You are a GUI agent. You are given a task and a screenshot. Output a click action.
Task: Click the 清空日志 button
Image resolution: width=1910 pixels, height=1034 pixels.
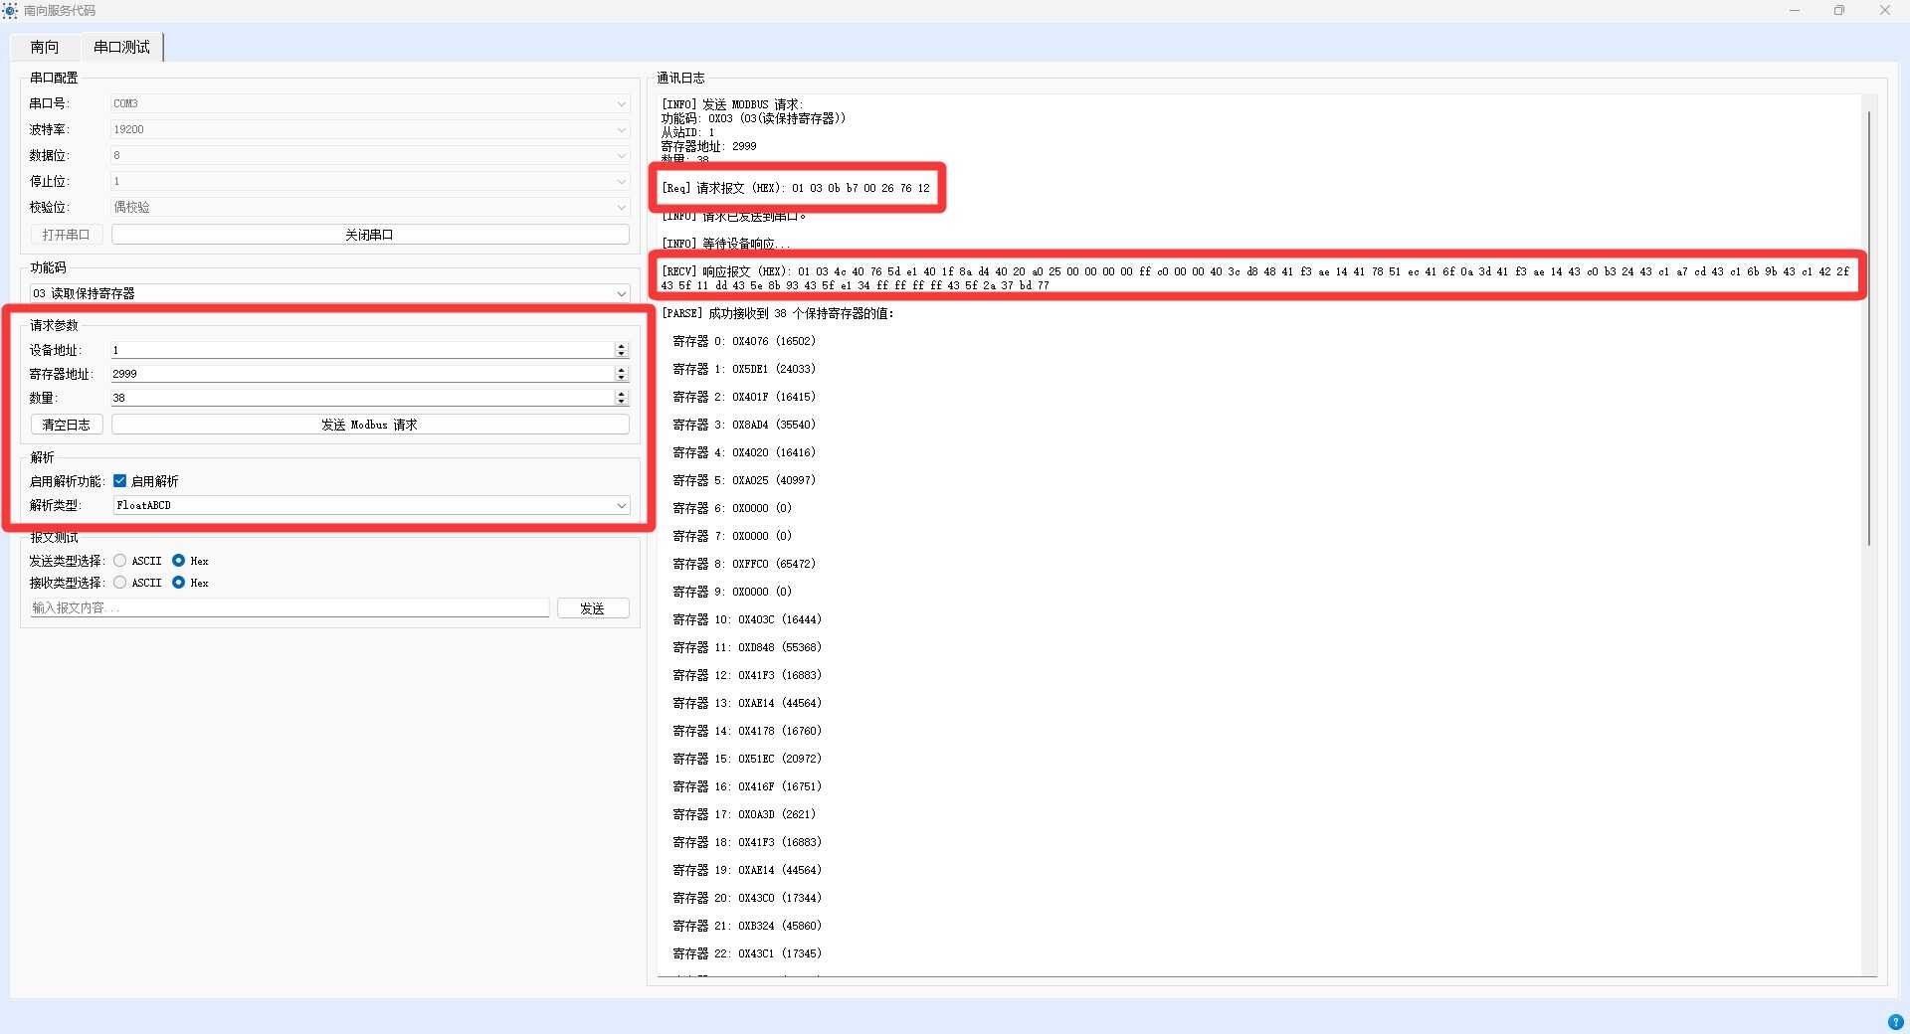point(67,425)
